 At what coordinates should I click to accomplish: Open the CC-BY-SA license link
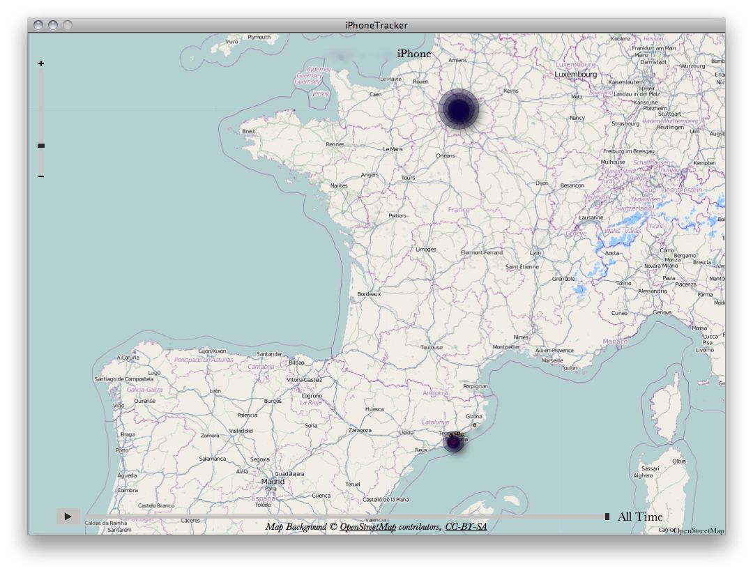(x=466, y=527)
